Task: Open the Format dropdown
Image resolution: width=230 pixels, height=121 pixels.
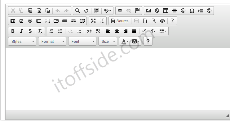Action: [x=52, y=41]
